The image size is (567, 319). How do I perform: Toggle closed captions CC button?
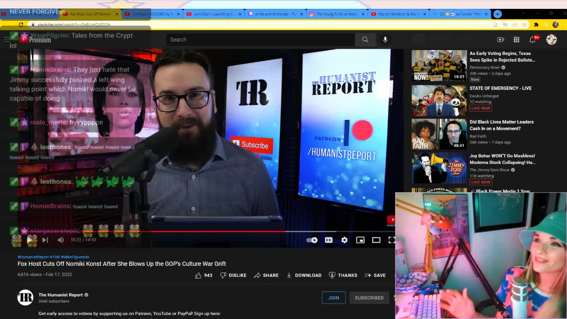pos(329,240)
